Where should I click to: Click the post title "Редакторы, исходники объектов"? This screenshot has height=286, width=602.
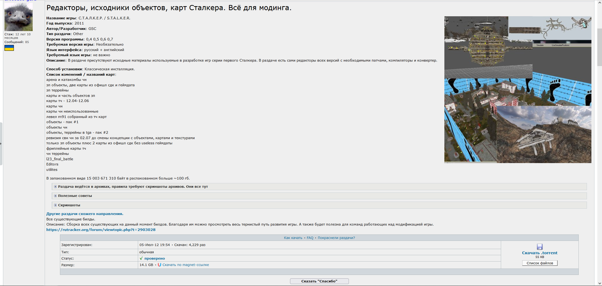(169, 8)
